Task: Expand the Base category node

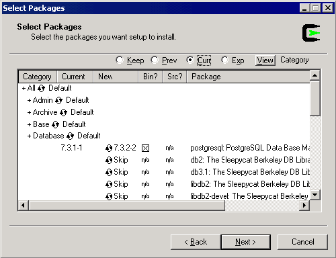Action: click(x=29, y=124)
